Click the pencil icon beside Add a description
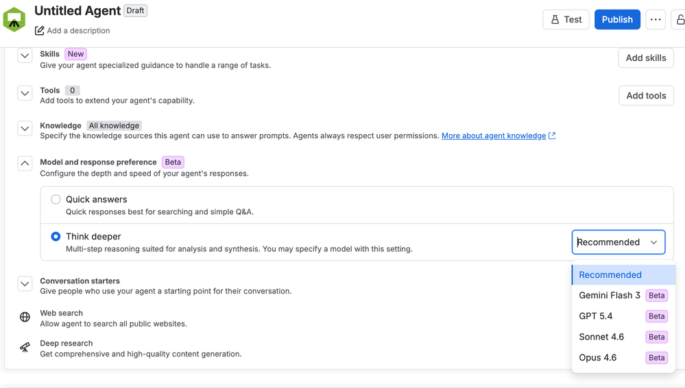The image size is (685, 388). [x=39, y=31]
